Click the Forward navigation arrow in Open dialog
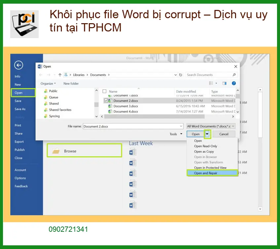The height and width of the screenshot is (249, 280). tap(49, 75)
